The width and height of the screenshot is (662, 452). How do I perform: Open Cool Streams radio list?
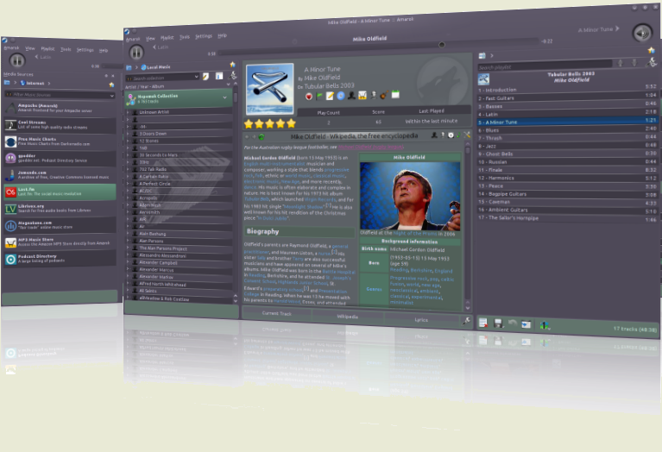pyautogui.click(x=60, y=124)
